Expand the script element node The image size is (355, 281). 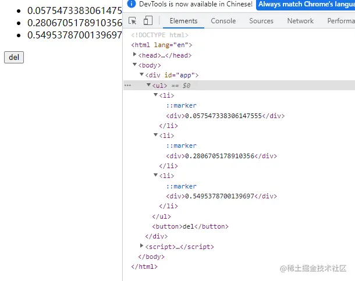coord(142,246)
